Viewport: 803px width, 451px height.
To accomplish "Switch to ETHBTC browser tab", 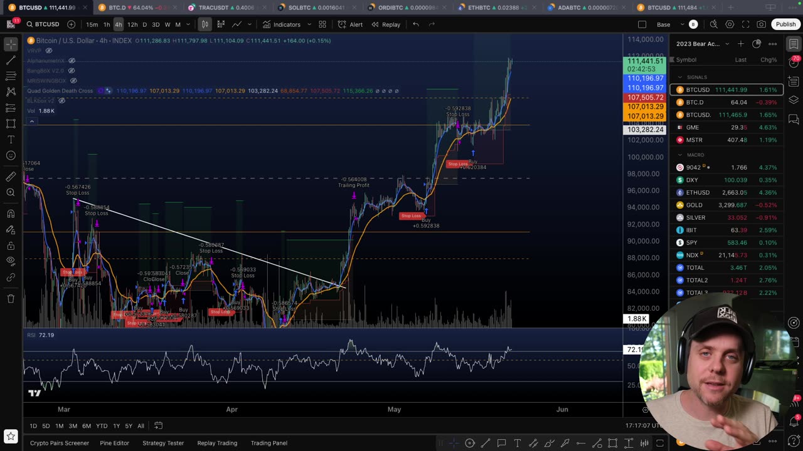I will pyautogui.click(x=496, y=8).
